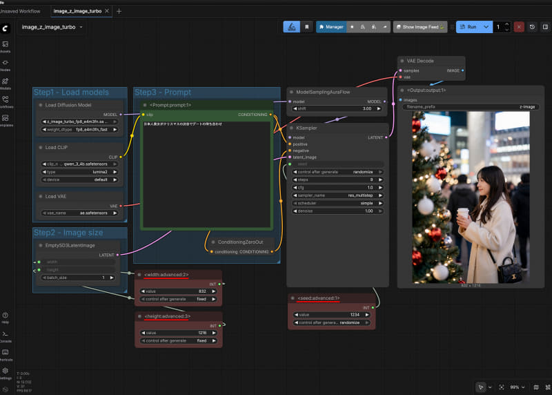Open the select-mode chevron beside the cursor tool
Viewport: 552px width, 395px height.
click(490, 387)
